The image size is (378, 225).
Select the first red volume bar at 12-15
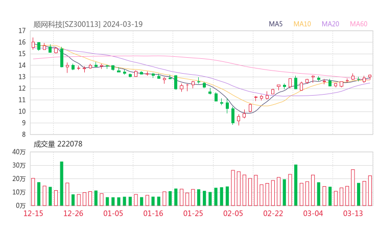click(33, 192)
